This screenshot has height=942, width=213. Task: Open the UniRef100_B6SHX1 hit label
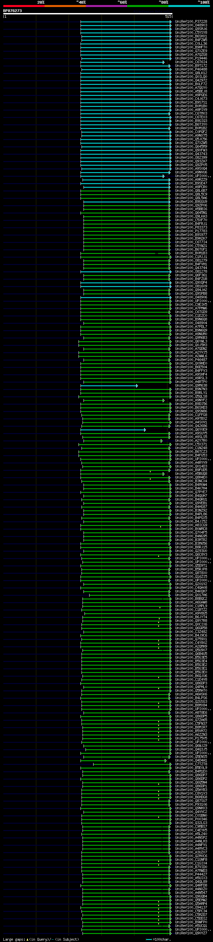pos(191,36)
